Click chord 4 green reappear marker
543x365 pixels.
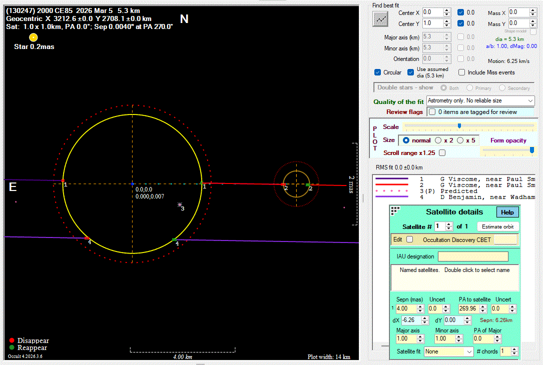point(174,240)
